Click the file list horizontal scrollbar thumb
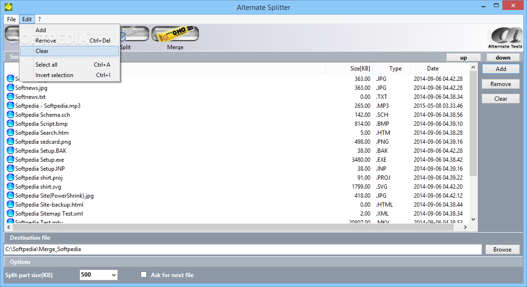Viewport: 527px width, 287px height. (x=233, y=227)
